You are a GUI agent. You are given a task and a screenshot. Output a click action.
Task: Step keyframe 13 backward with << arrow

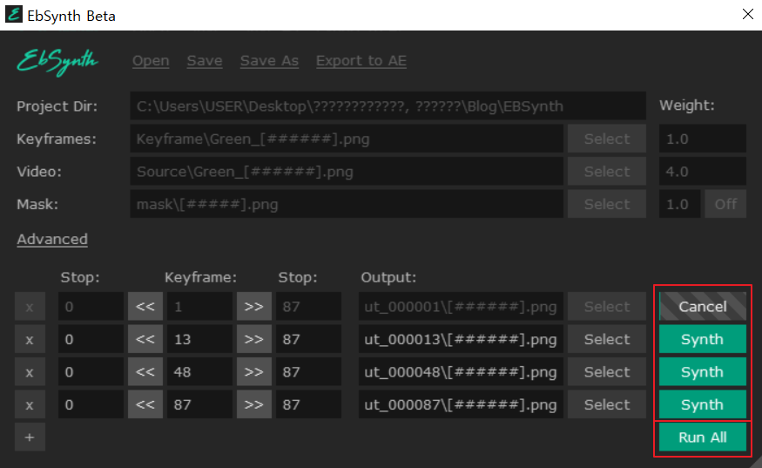coord(145,339)
